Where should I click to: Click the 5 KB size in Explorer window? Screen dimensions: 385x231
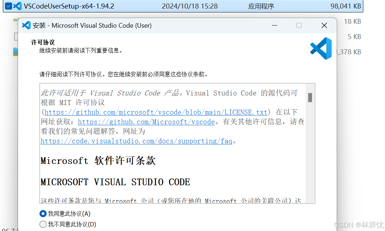[x=354, y=37]
